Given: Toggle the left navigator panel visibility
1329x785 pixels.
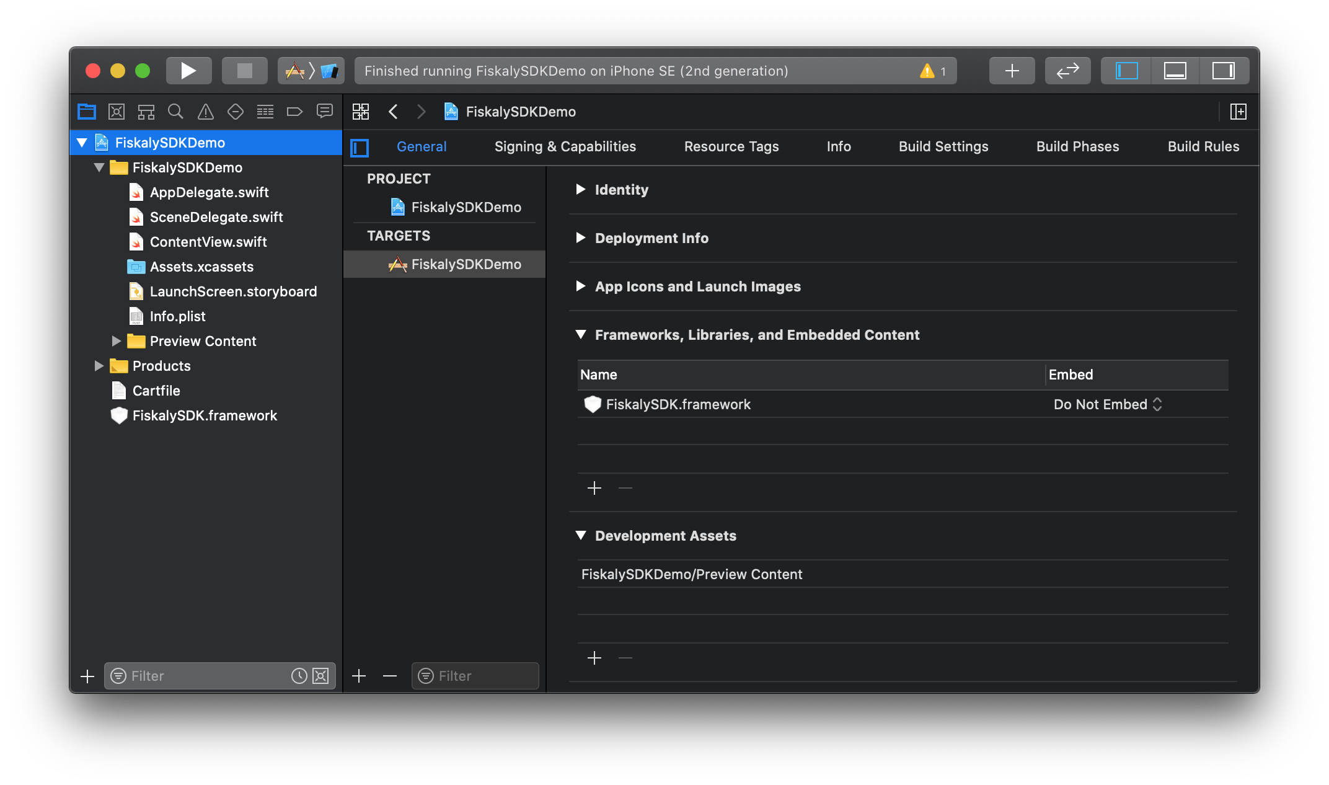Looking at the screenshot, I should pyautogui.click(x=1126, y=71).
